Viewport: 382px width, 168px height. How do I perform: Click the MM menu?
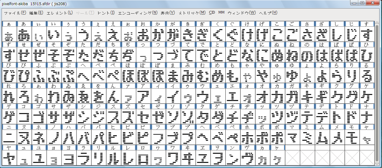point(221,13)
